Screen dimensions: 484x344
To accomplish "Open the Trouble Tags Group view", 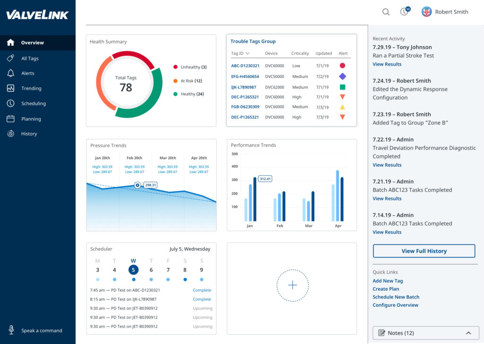I will (x=252, y=41).
